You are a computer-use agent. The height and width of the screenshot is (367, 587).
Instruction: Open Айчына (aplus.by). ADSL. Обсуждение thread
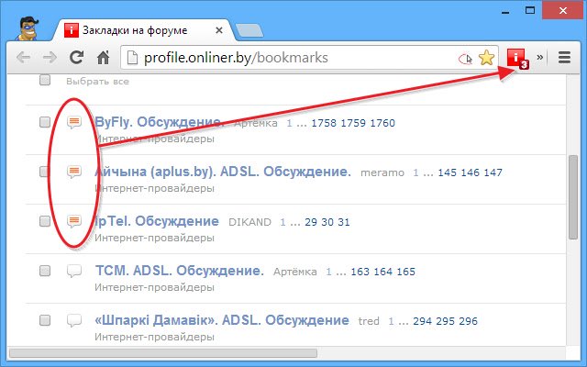[223, 172]
